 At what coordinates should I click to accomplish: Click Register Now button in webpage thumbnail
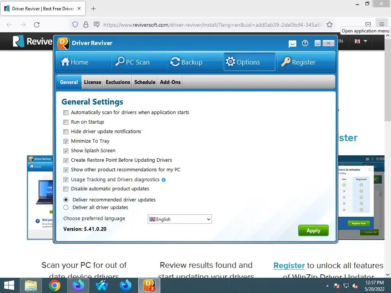click(x=359, y=223)
